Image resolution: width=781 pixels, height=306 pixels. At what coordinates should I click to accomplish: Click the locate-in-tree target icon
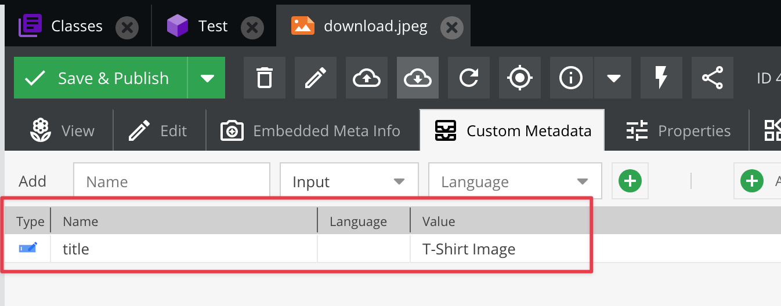(520, 78)
